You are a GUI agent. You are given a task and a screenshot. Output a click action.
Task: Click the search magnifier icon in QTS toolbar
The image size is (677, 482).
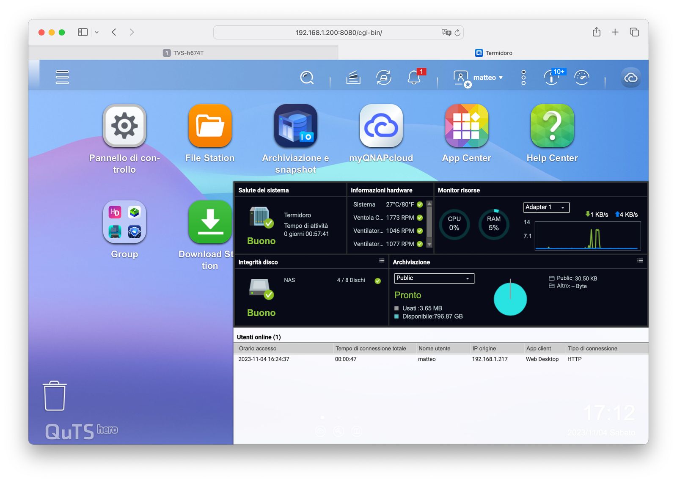(x=307, y=77)
